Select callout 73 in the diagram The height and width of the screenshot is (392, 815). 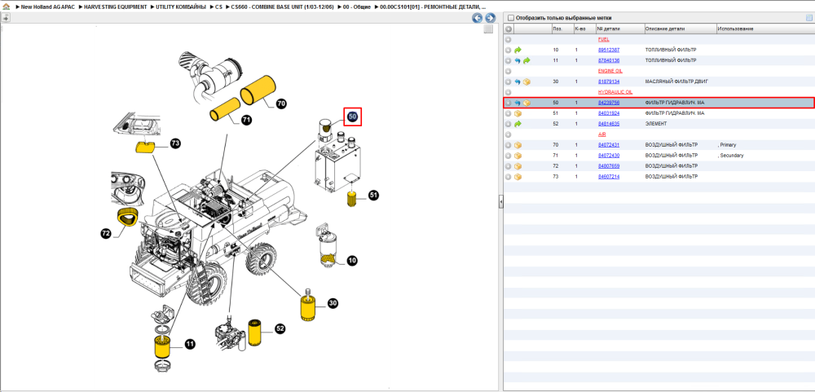[x=175, y=143]
